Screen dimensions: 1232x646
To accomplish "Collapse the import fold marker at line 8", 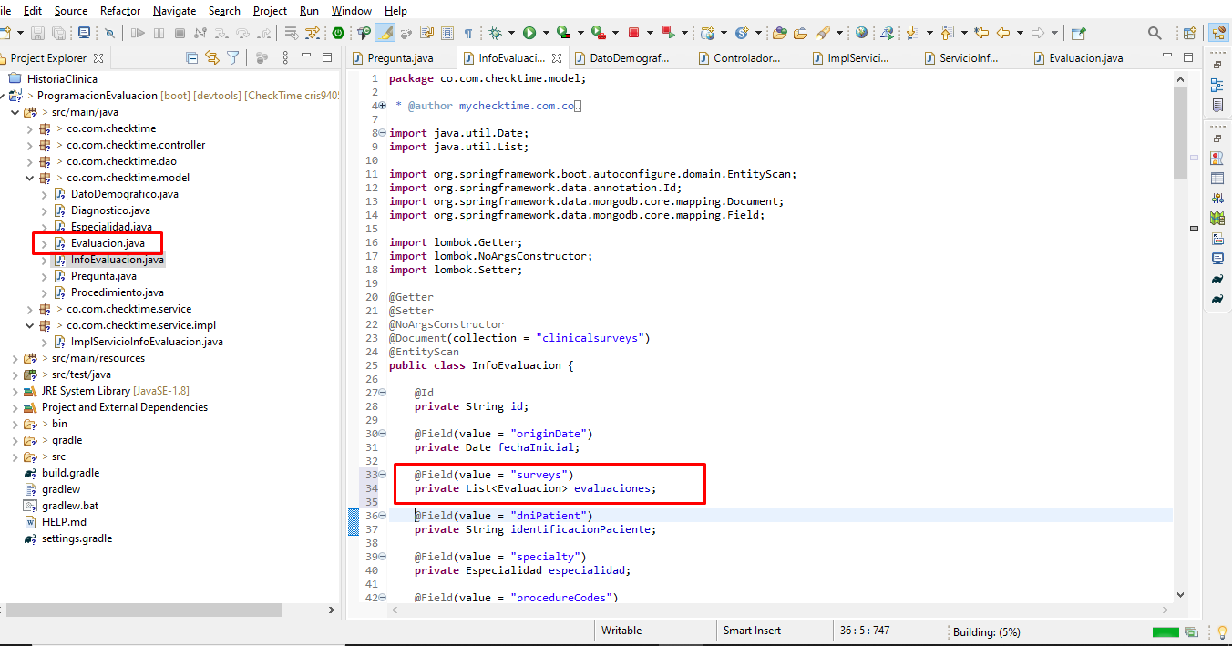I will click(x=381, y=133).
